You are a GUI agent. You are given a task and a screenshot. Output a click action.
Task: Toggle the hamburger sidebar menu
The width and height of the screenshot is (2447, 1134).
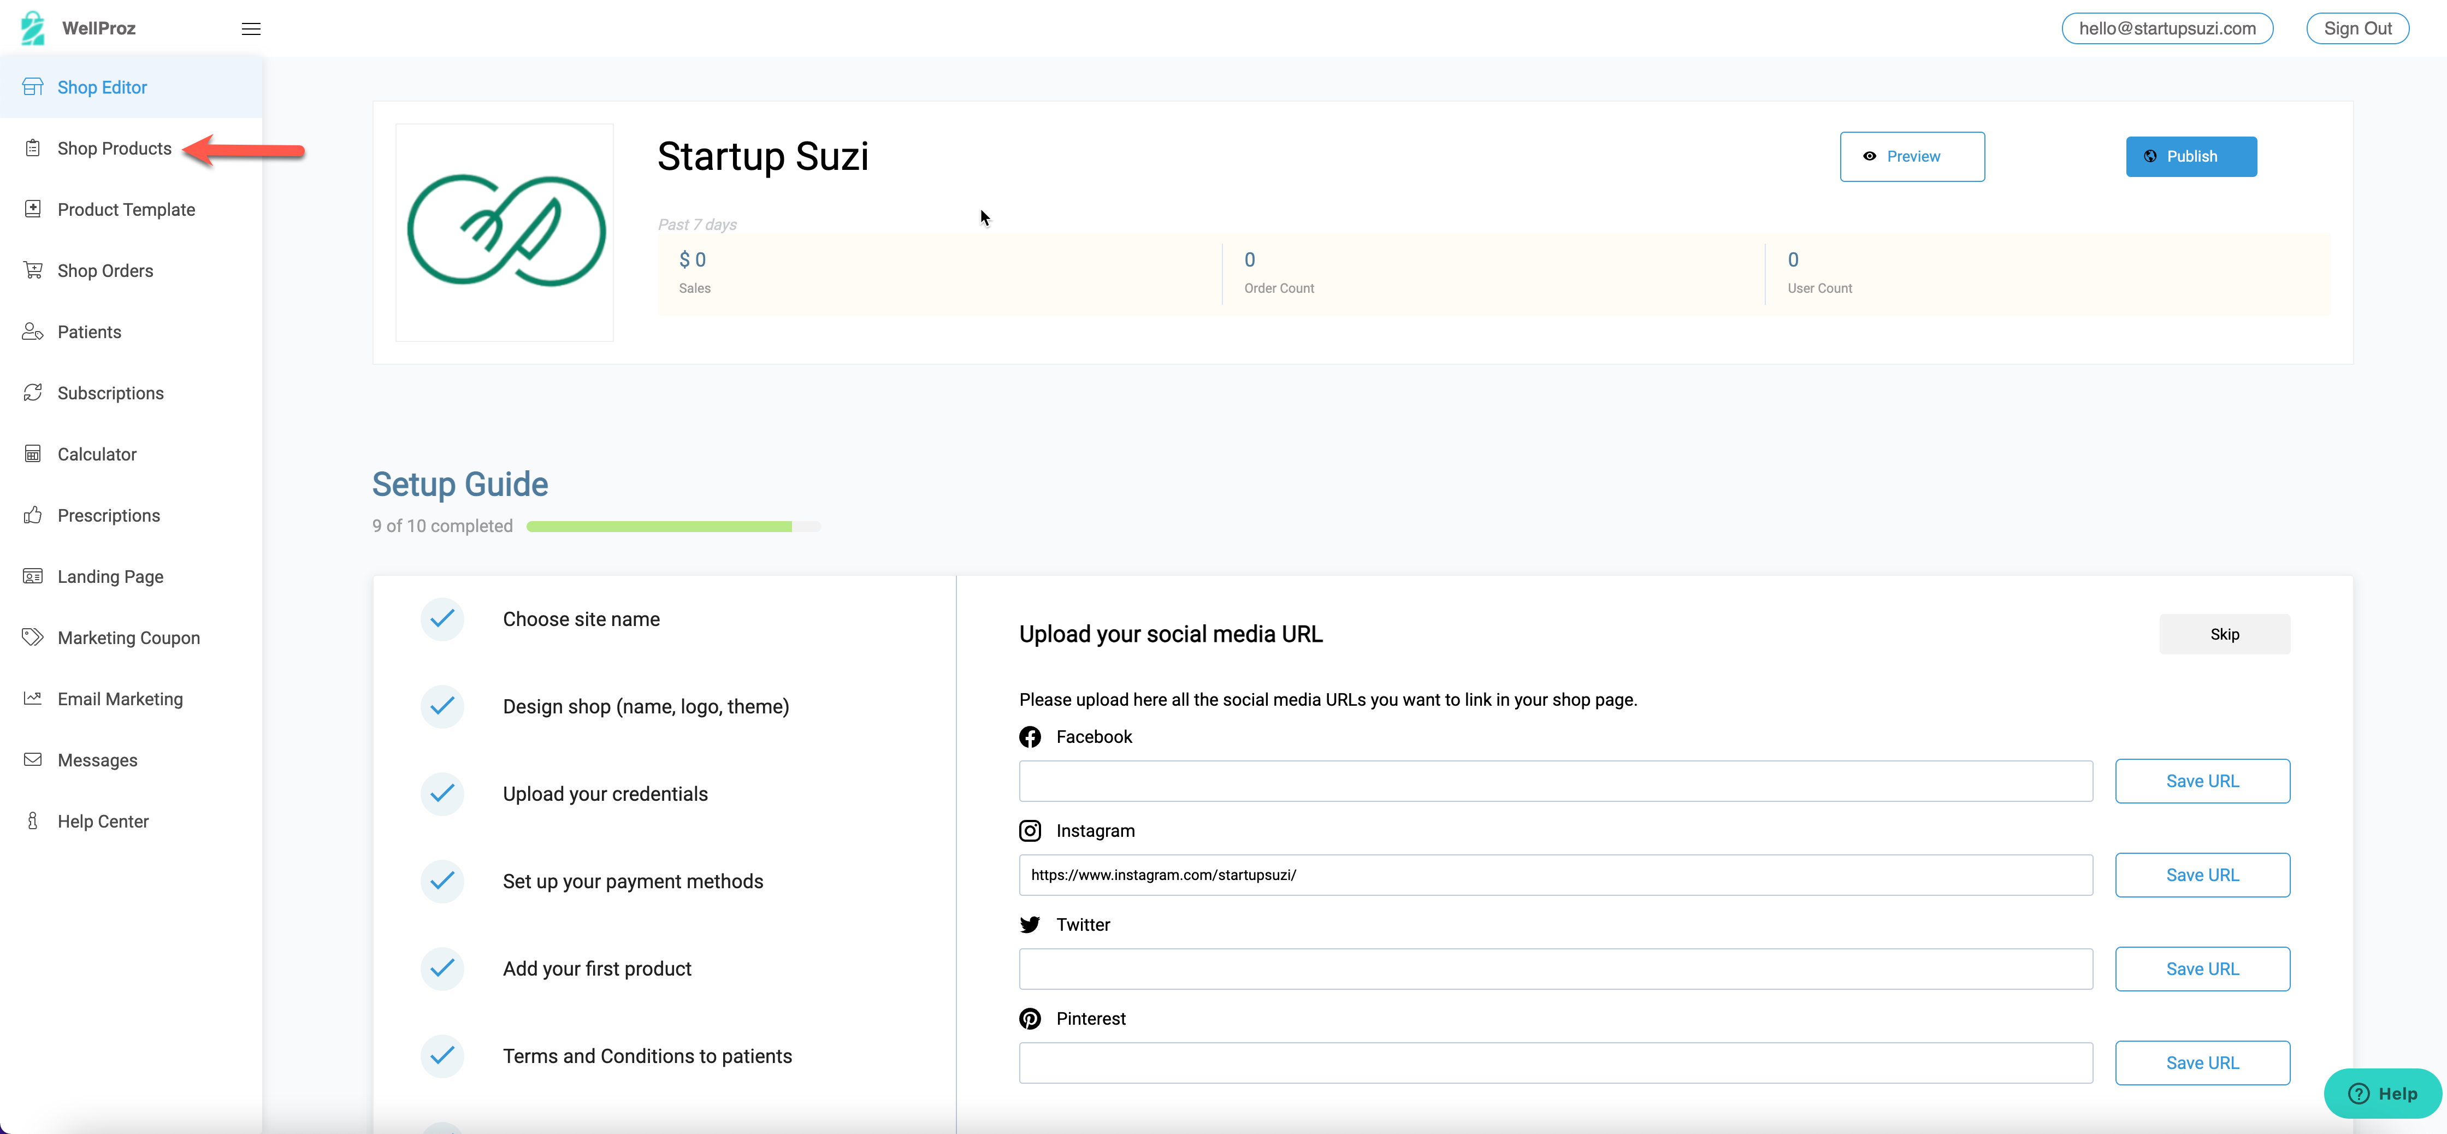pyautogui.click(x=251, y=28)
